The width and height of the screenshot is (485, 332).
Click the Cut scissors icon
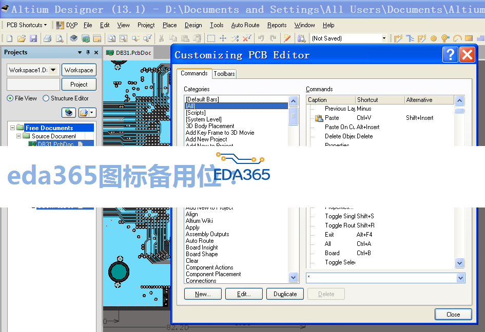pos(161,38)
